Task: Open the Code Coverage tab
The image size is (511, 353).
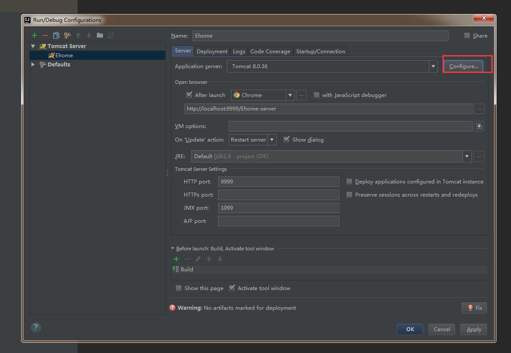Action: coord(270,52)
